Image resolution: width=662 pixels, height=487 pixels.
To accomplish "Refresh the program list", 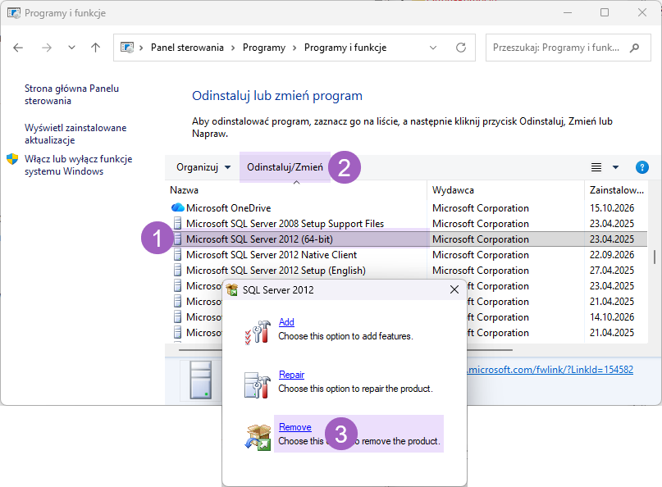I will coord(461,48).
